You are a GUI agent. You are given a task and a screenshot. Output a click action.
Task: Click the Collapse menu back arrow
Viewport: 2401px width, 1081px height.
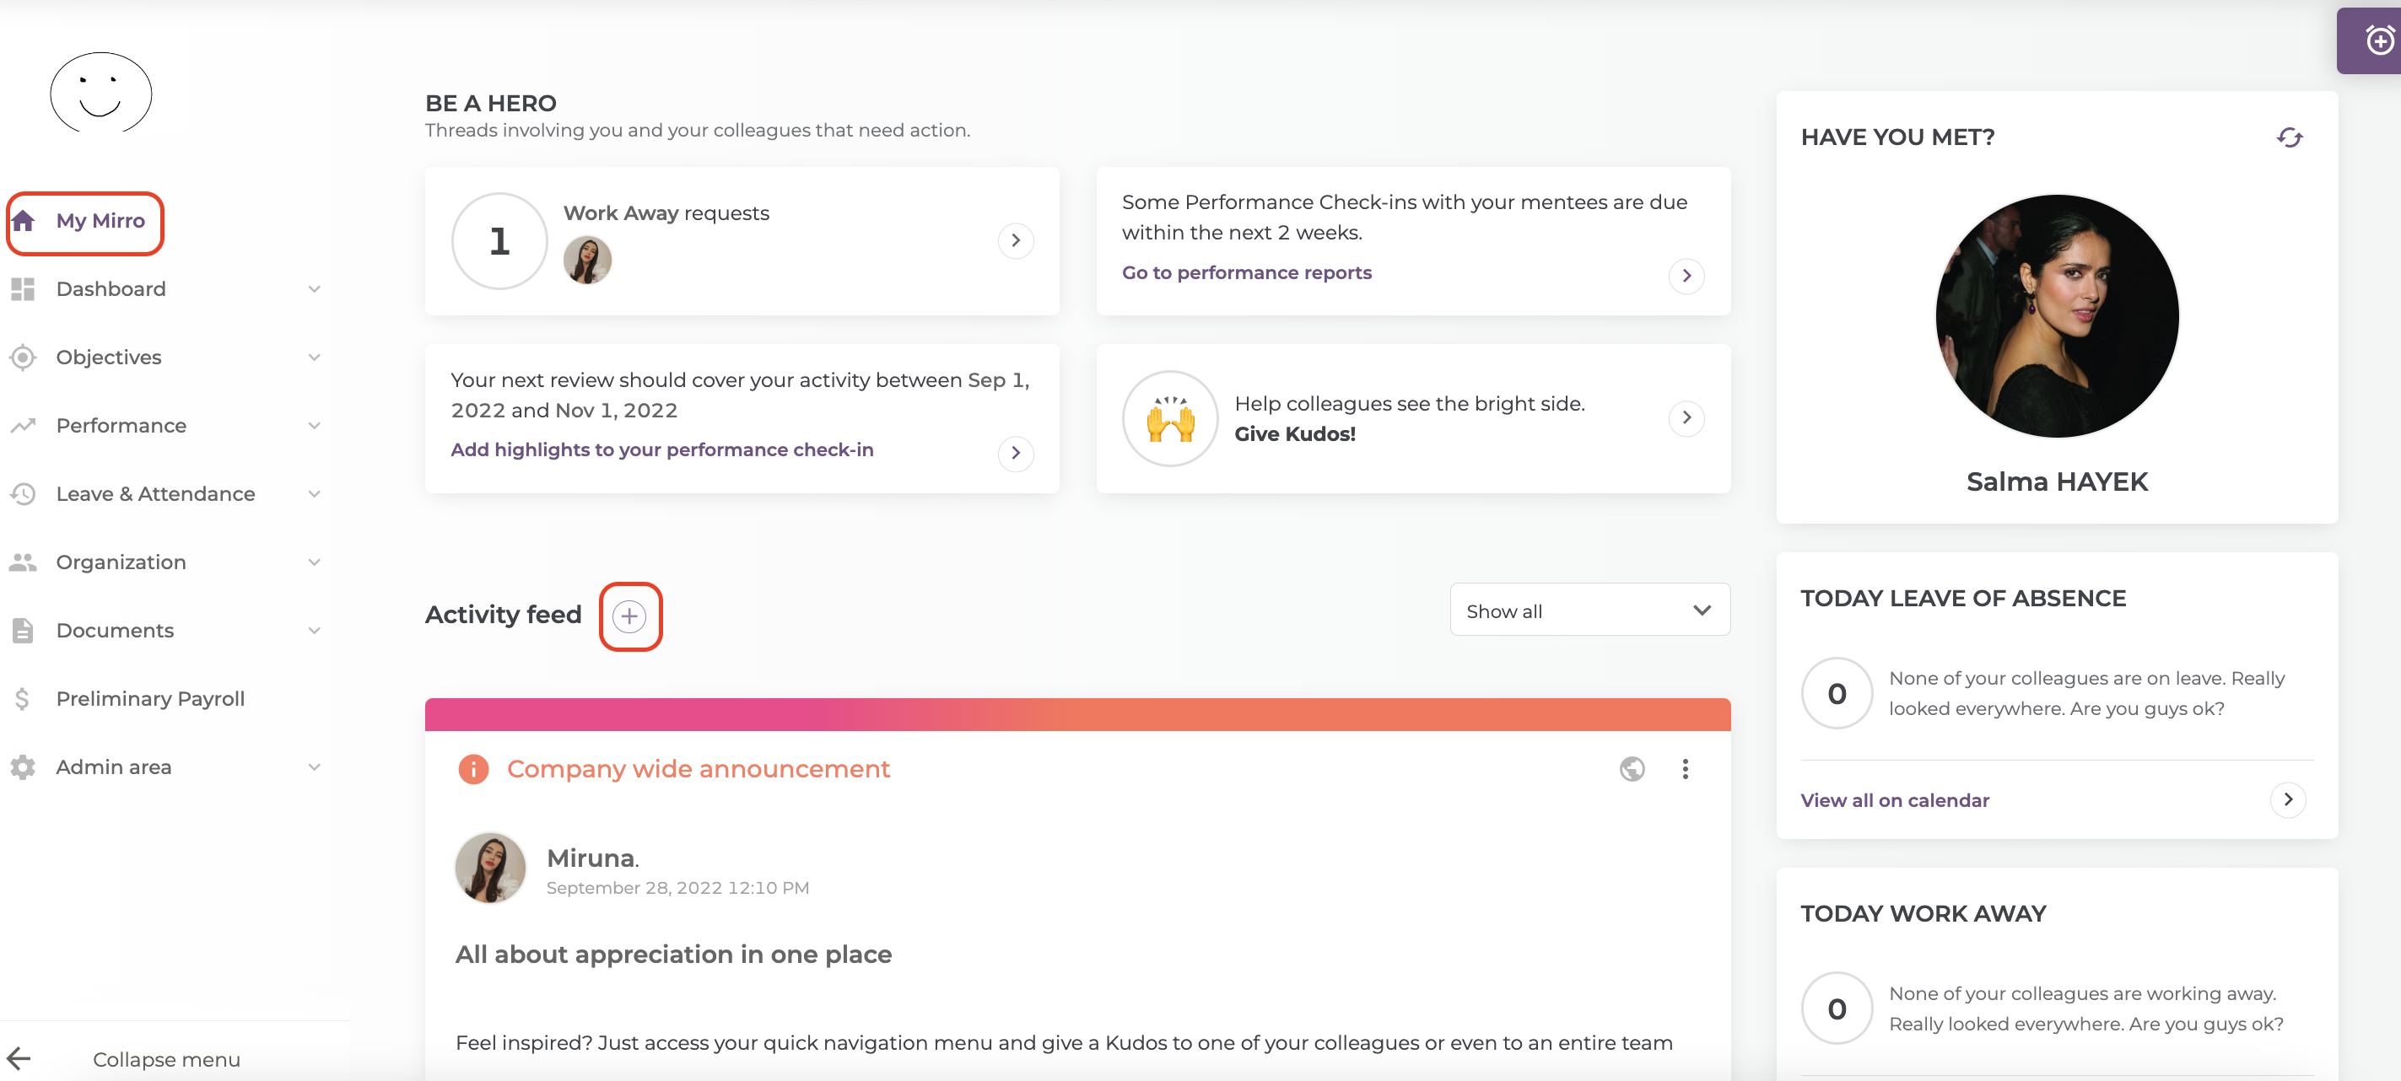pos(19,1058)
